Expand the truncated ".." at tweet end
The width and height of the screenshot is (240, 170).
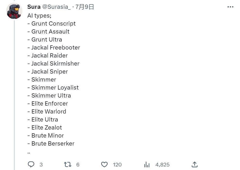pyautogui.click(x=29, y=152)
